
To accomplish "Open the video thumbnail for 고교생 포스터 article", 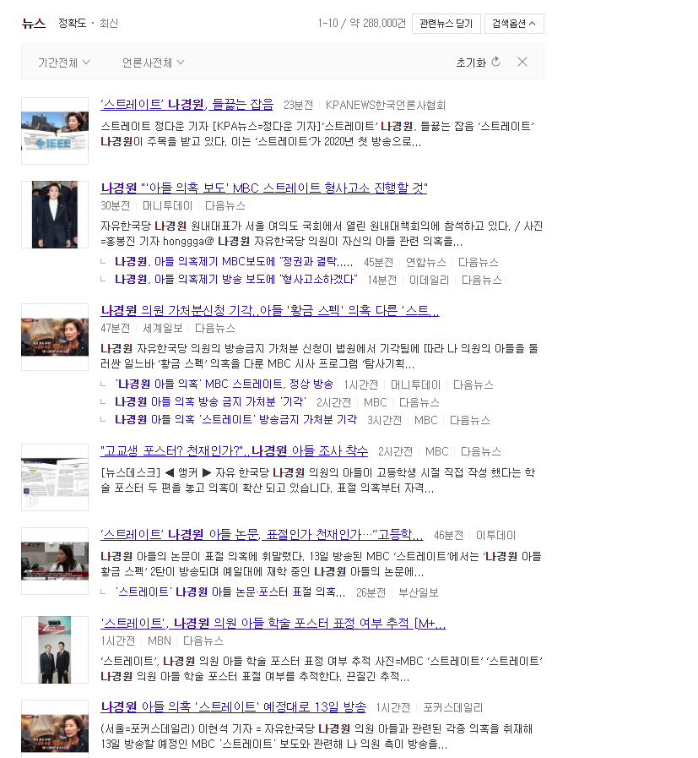I will coord(55,477).
